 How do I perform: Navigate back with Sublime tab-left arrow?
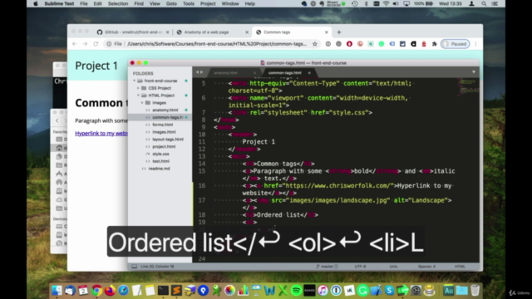click(197, 72)
